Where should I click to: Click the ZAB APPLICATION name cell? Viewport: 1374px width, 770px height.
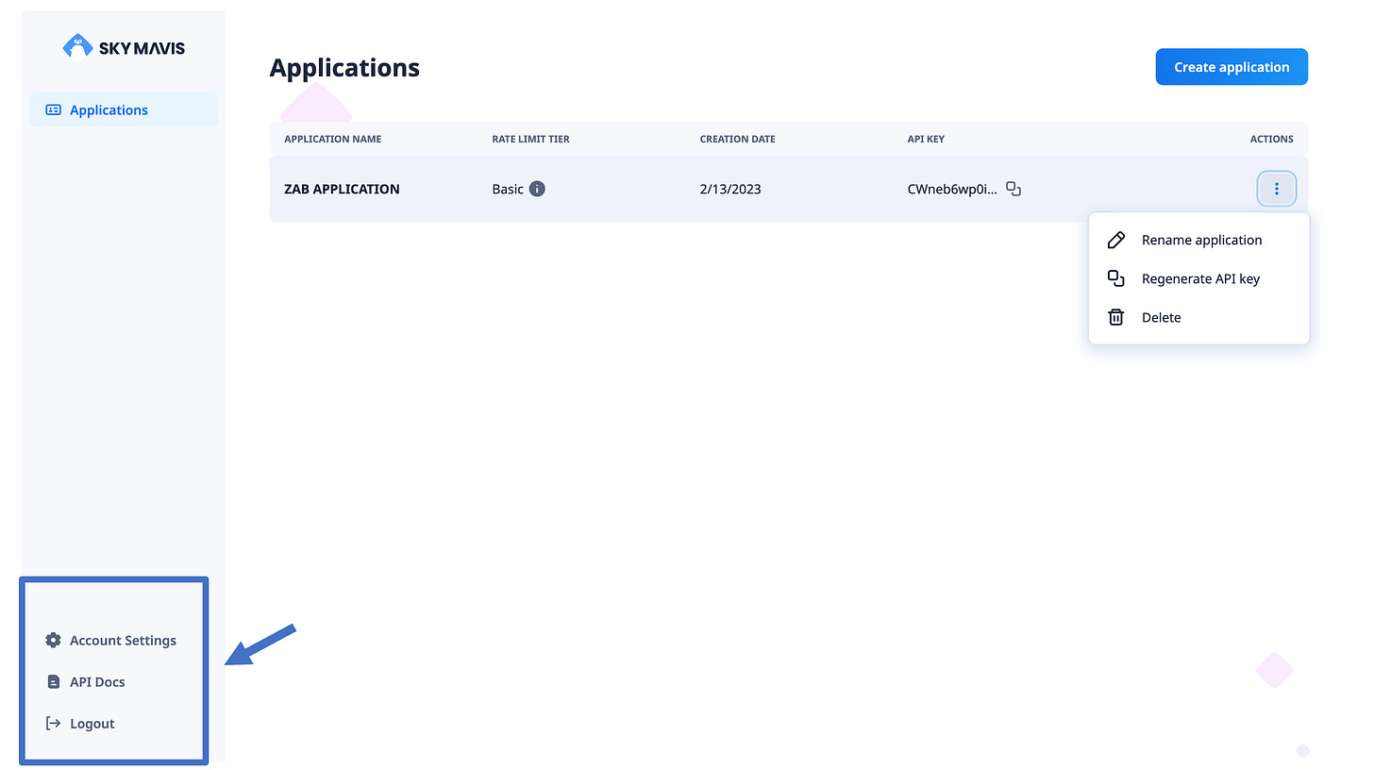coord(342,189)
